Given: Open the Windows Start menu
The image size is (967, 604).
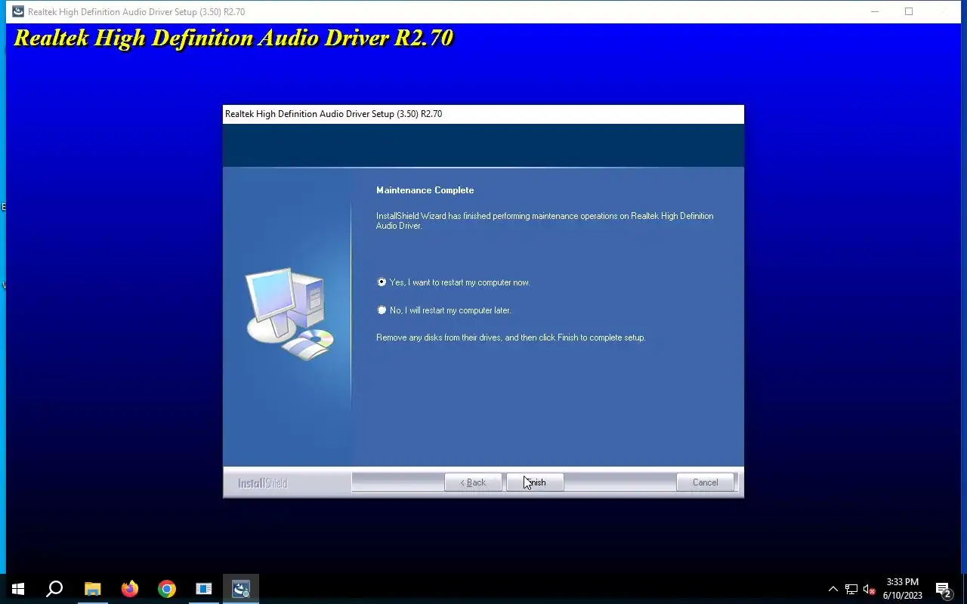Looking at the screenshot, I should pyautogui.click(x=18, y=589).
